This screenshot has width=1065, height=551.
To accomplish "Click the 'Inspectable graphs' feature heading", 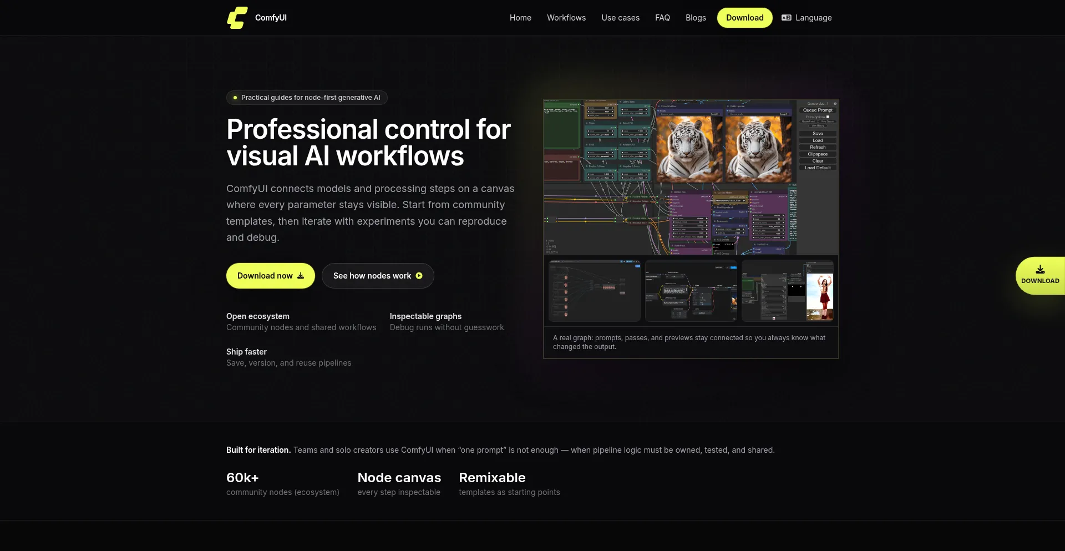I will pos(425,316).
